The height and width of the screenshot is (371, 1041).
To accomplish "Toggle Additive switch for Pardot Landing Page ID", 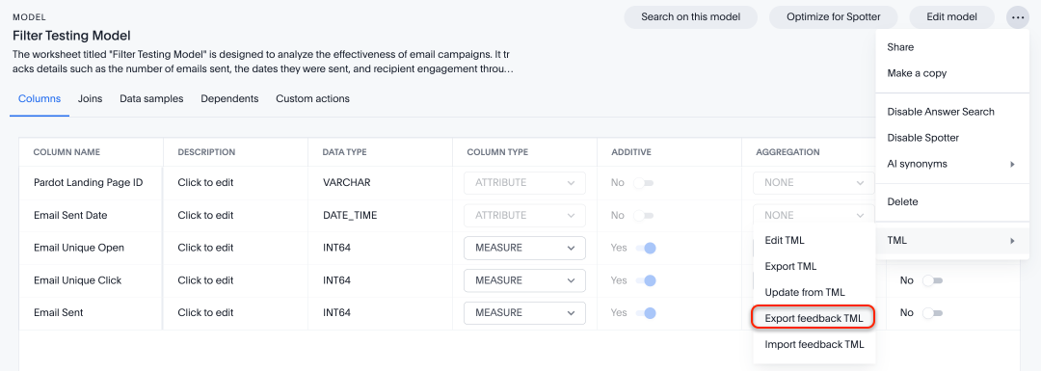I will [643, 182].
